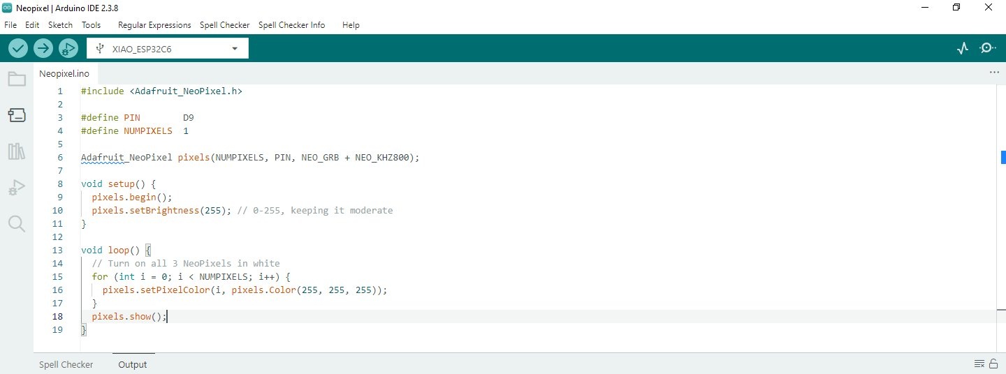The height and width of the screenshot is (374, 1006).
Task: Open the Edit menu
Action: (x=32, y=25)
